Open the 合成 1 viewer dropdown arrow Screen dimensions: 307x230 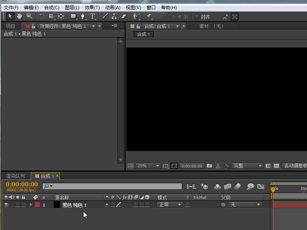pos(177,26)
